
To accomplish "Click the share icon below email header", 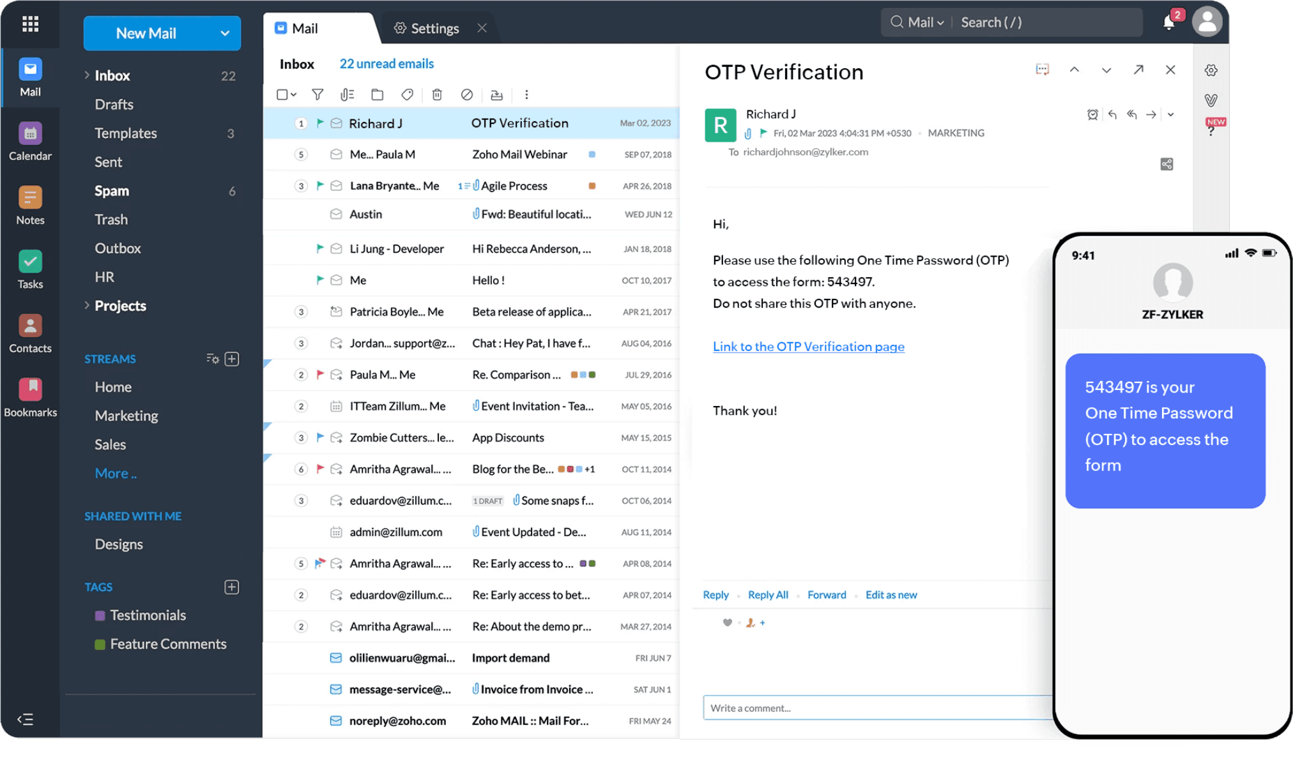I will pyautogui.click(x=1167, y=164).
